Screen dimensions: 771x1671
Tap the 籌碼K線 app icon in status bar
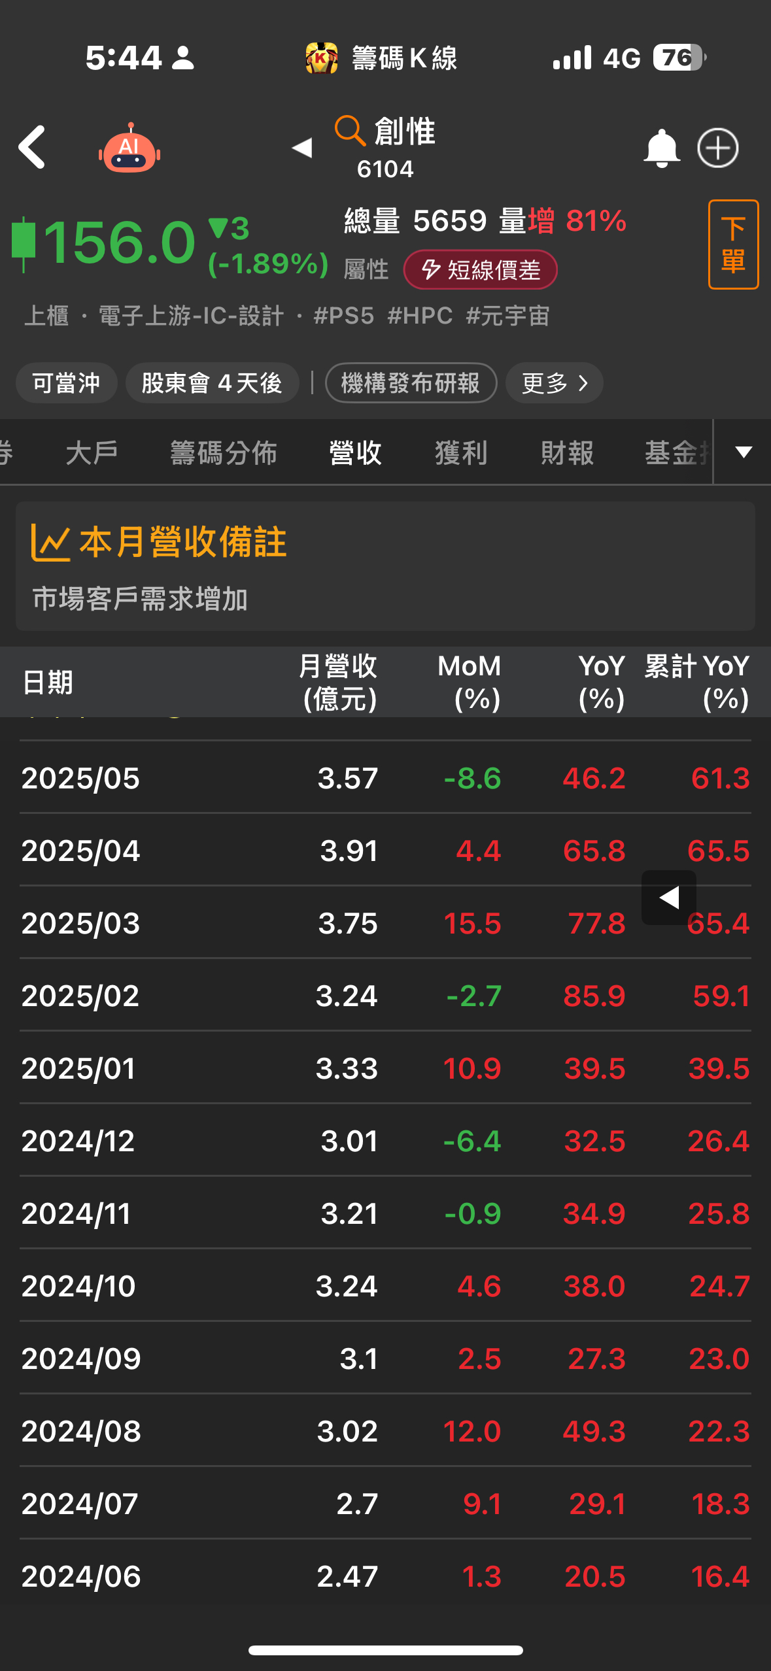321,58
